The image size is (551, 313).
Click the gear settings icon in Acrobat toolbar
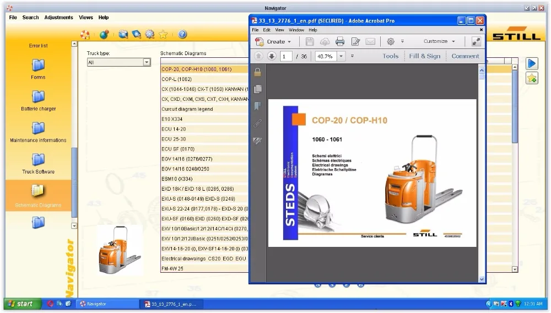(391, 41)
